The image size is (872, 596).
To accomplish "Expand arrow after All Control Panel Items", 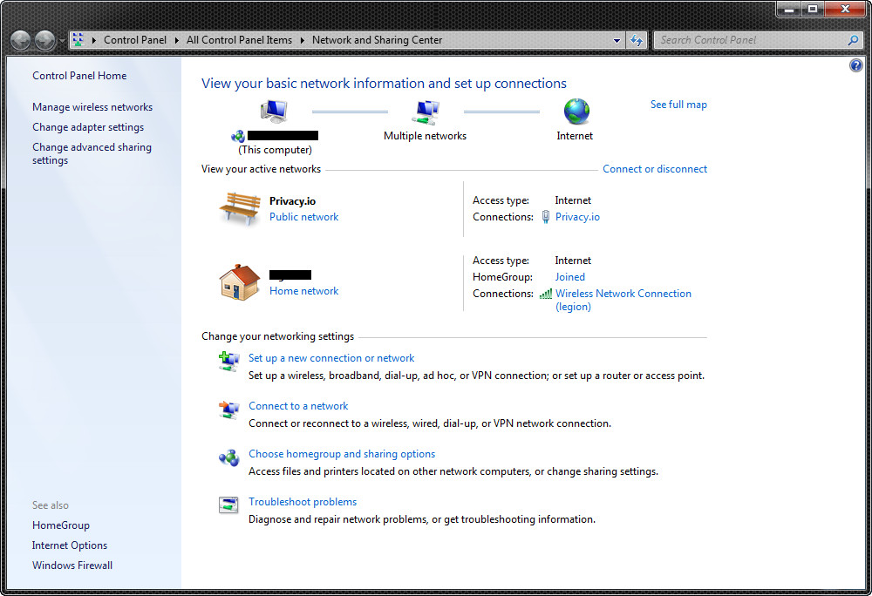I will click(x=303, y=40).
